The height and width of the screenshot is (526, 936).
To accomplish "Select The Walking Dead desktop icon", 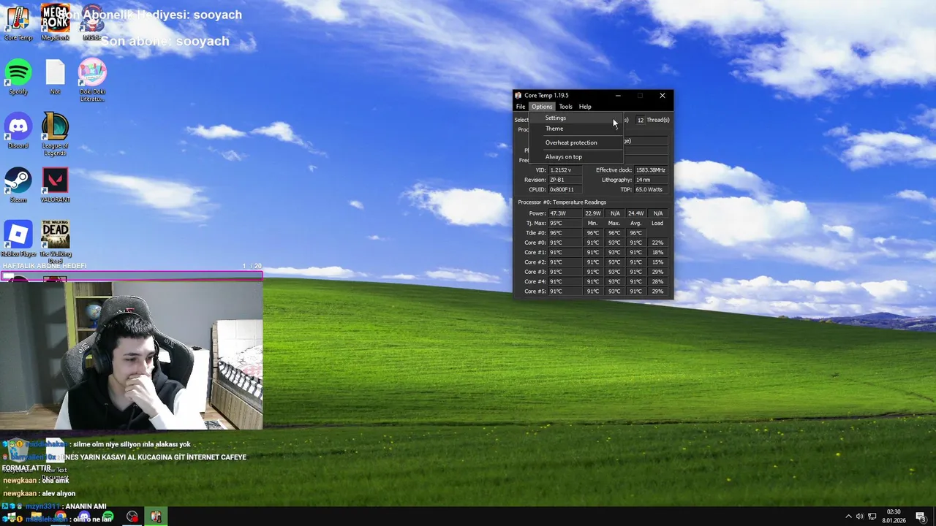I will coord(56,242).
